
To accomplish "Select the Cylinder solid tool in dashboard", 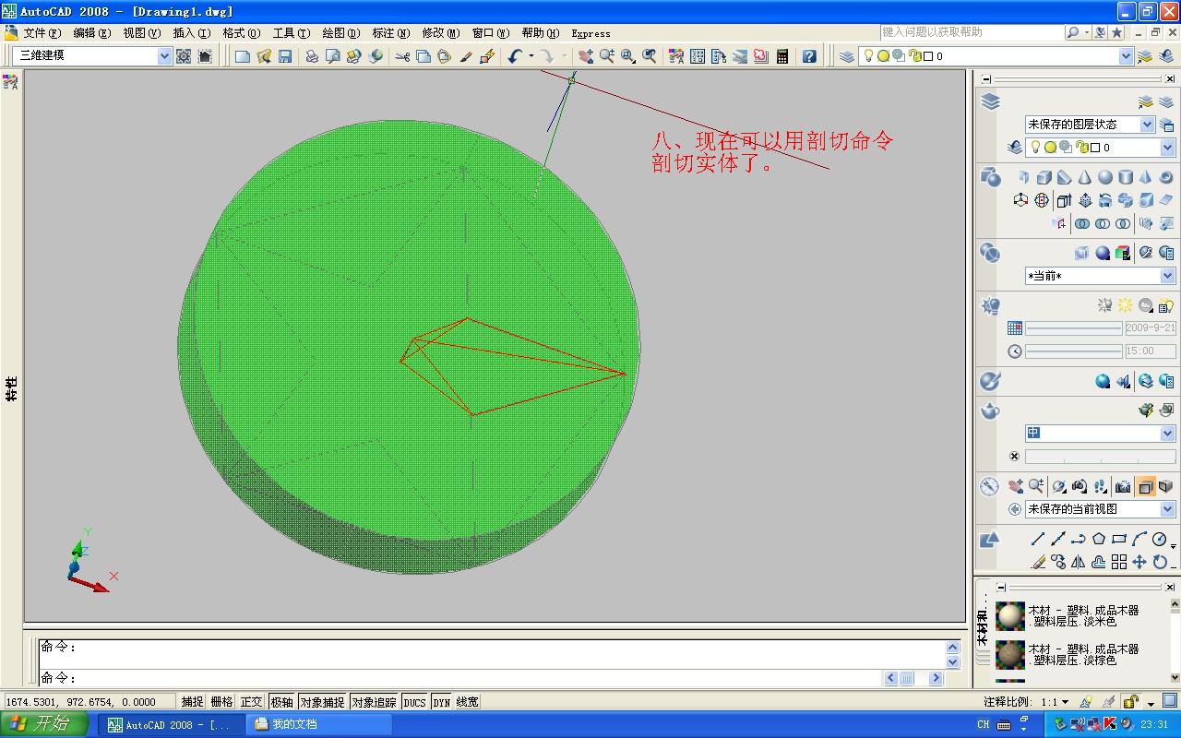I will pyautogui.click(x=1125, y=177).
